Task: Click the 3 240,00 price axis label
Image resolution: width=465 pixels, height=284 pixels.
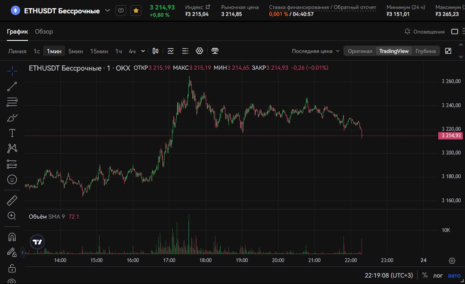Action: click(451, 105)
